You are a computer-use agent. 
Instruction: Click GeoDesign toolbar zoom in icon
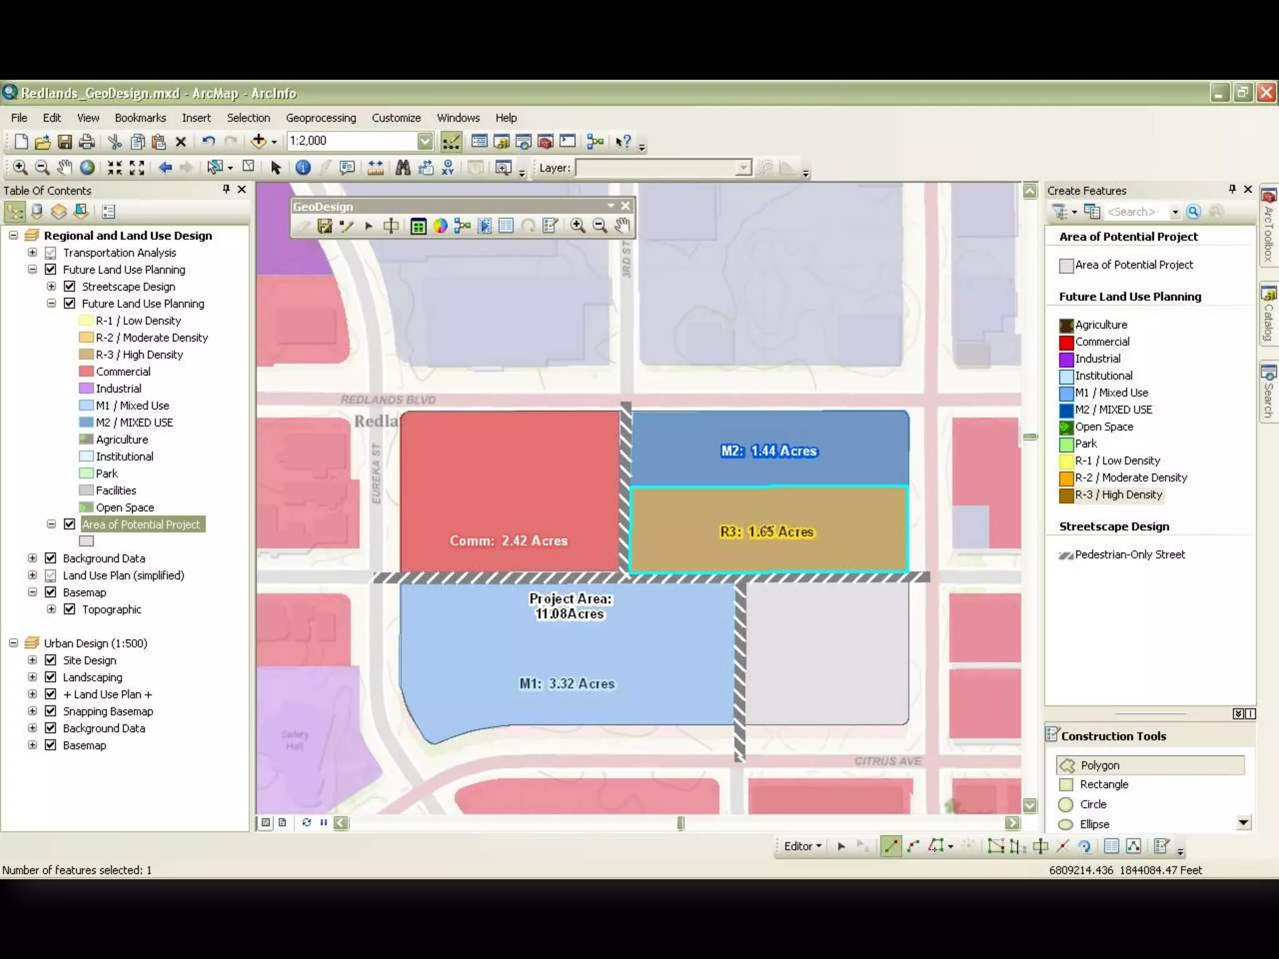point(578,225)
